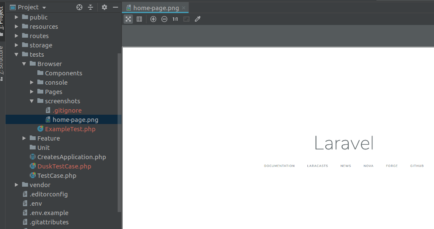The image size is (434, 229).
Task: Open the .env file
Action: tap(36, 203)
